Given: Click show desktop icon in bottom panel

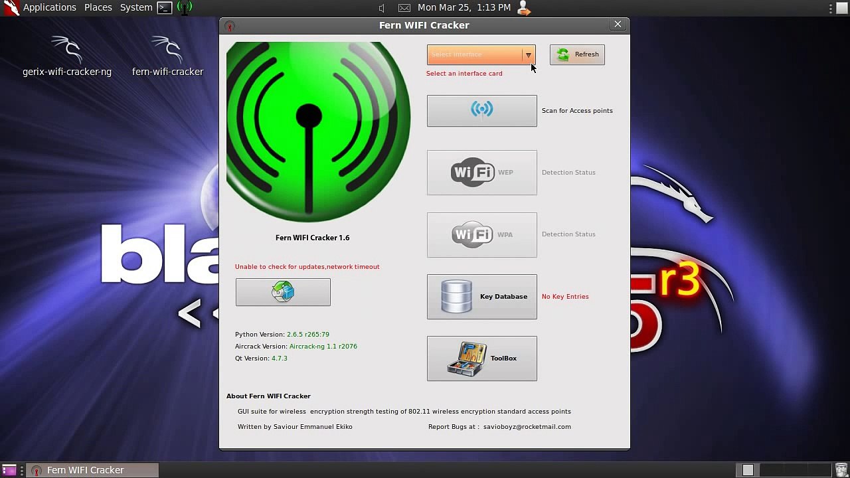Looking at the screenshot, I should click(9, 470).
